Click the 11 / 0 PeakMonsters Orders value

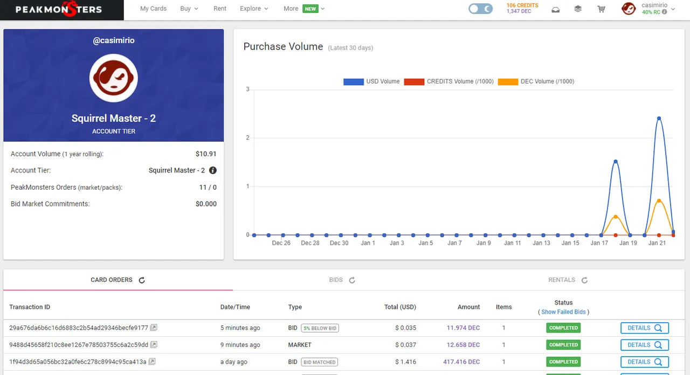pos(208,188)
